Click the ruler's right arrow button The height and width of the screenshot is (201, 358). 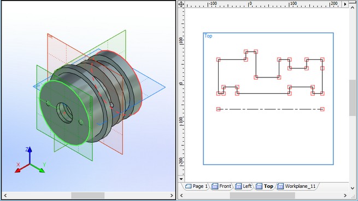click(345, 4)
